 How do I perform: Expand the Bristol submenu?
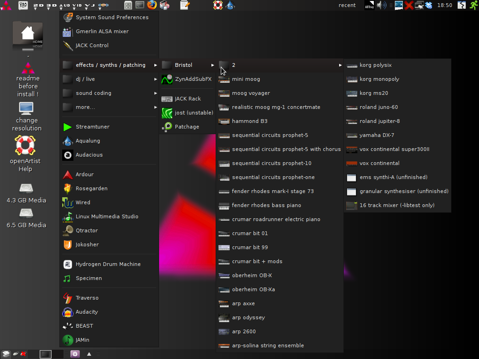point(188,65)
